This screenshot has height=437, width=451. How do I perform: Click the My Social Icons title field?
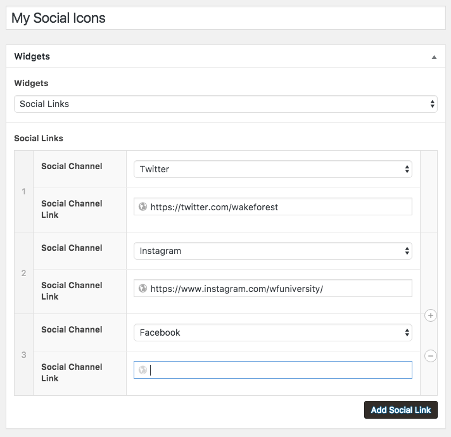tap(225, 18)
